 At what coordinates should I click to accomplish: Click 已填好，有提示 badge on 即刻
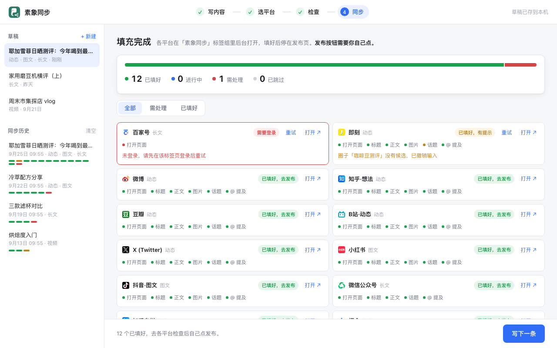pos(475,133)
